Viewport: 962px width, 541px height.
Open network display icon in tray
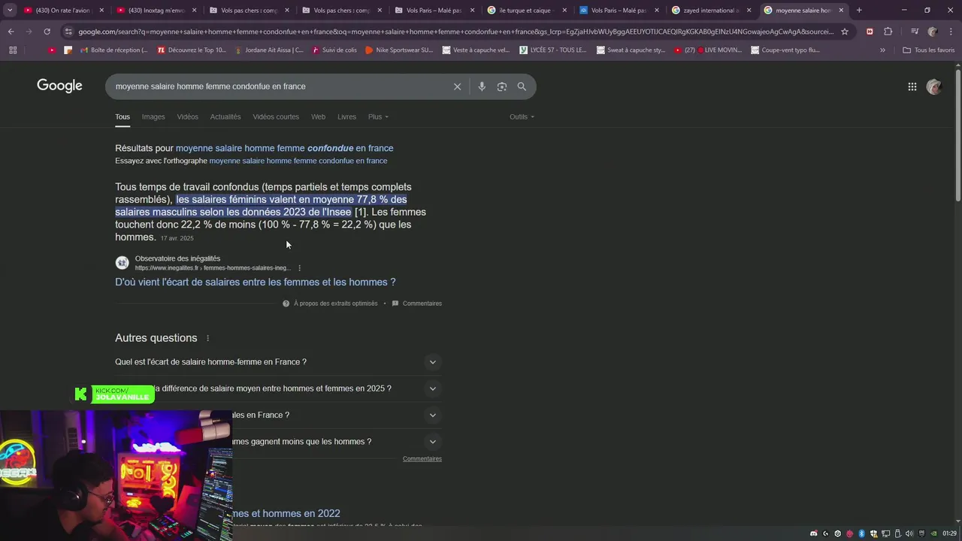pos(886,533)
